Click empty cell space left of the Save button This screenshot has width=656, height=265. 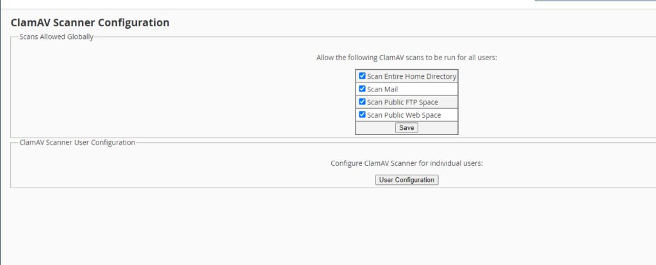[x=375, y=128]
